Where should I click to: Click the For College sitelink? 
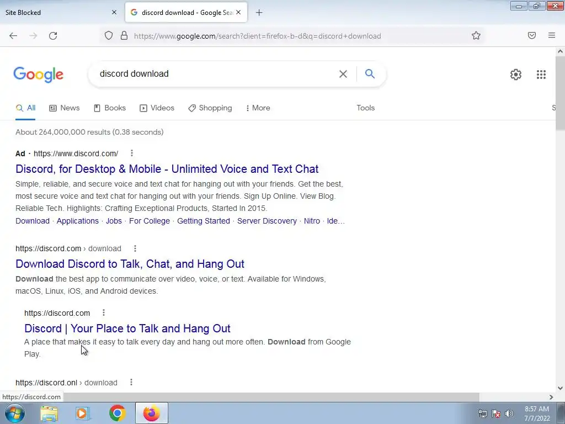150,221
